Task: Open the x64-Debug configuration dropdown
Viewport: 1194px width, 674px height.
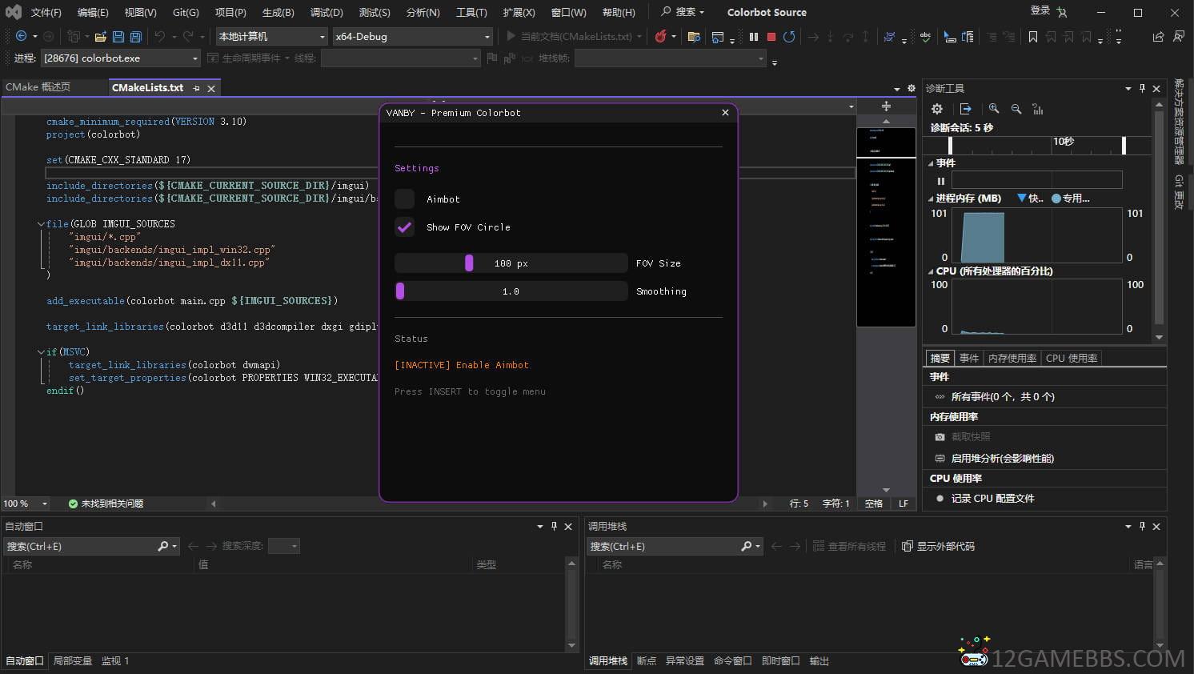Action: click(x=487, y=37)
